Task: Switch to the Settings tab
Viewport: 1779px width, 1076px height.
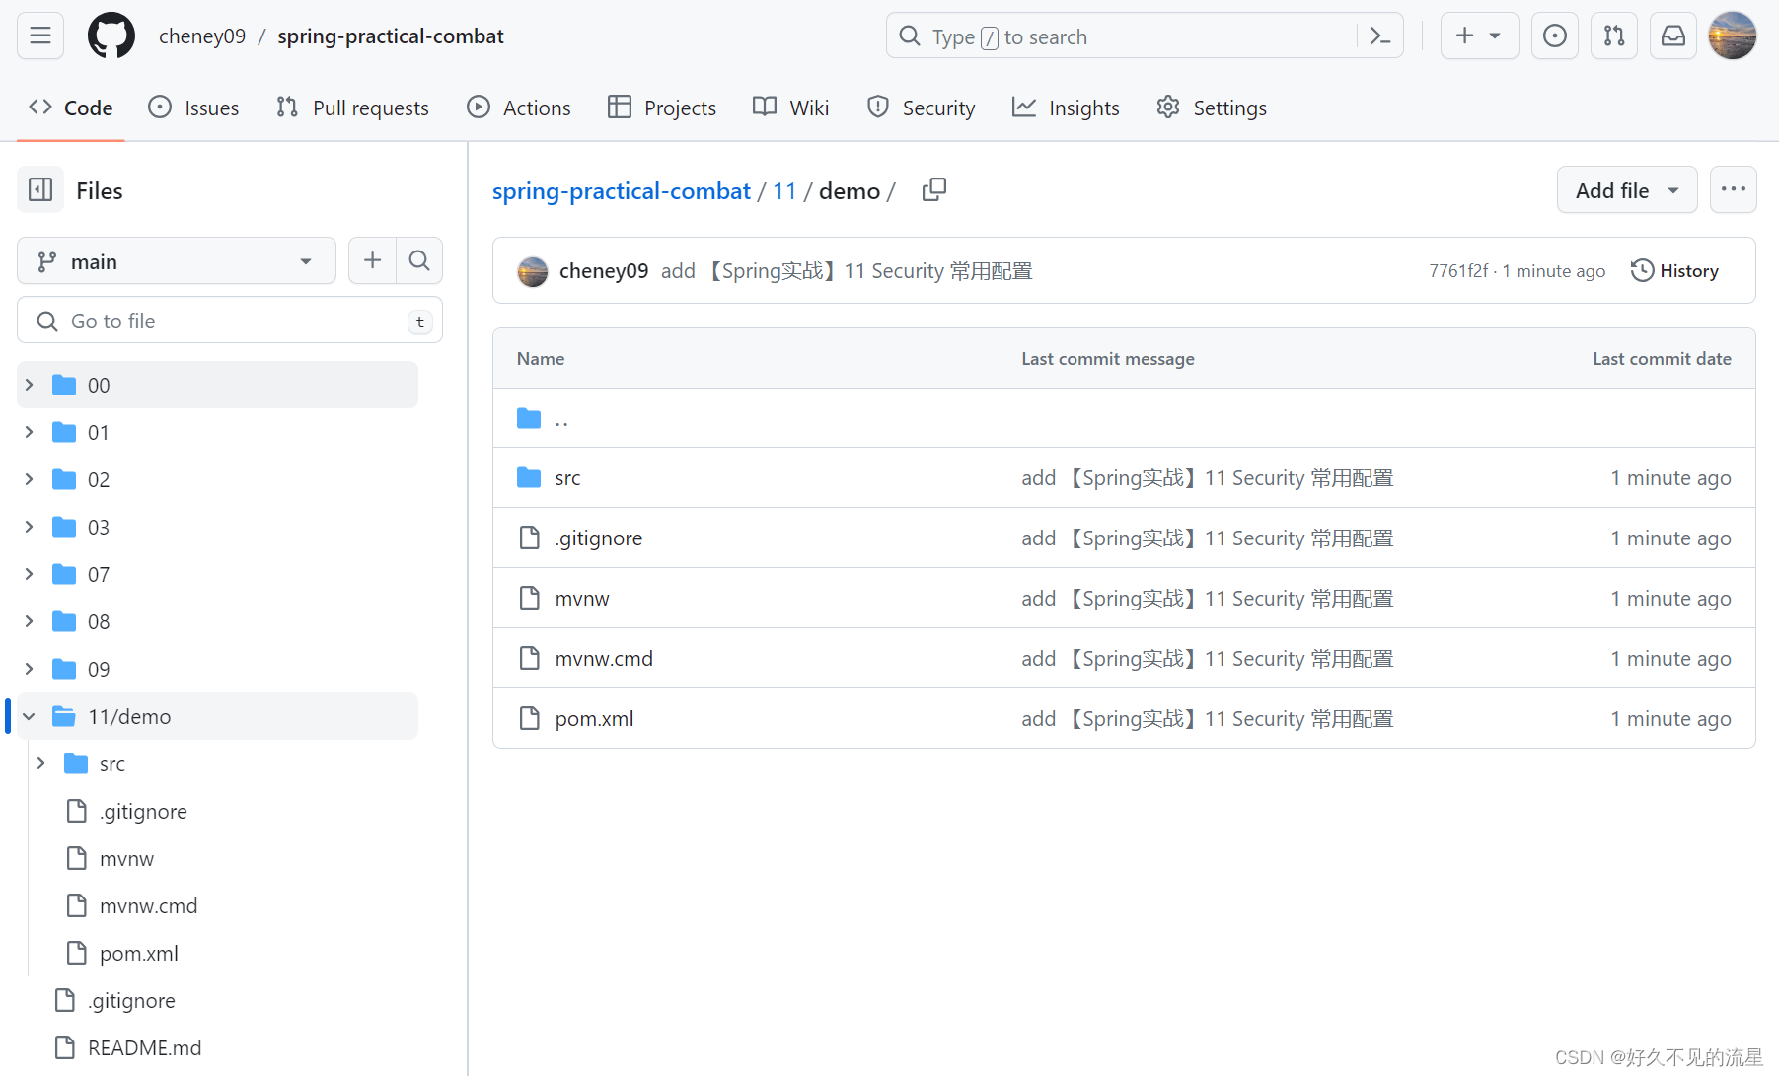Action: pyautogui.click(x=1212, y=108)
